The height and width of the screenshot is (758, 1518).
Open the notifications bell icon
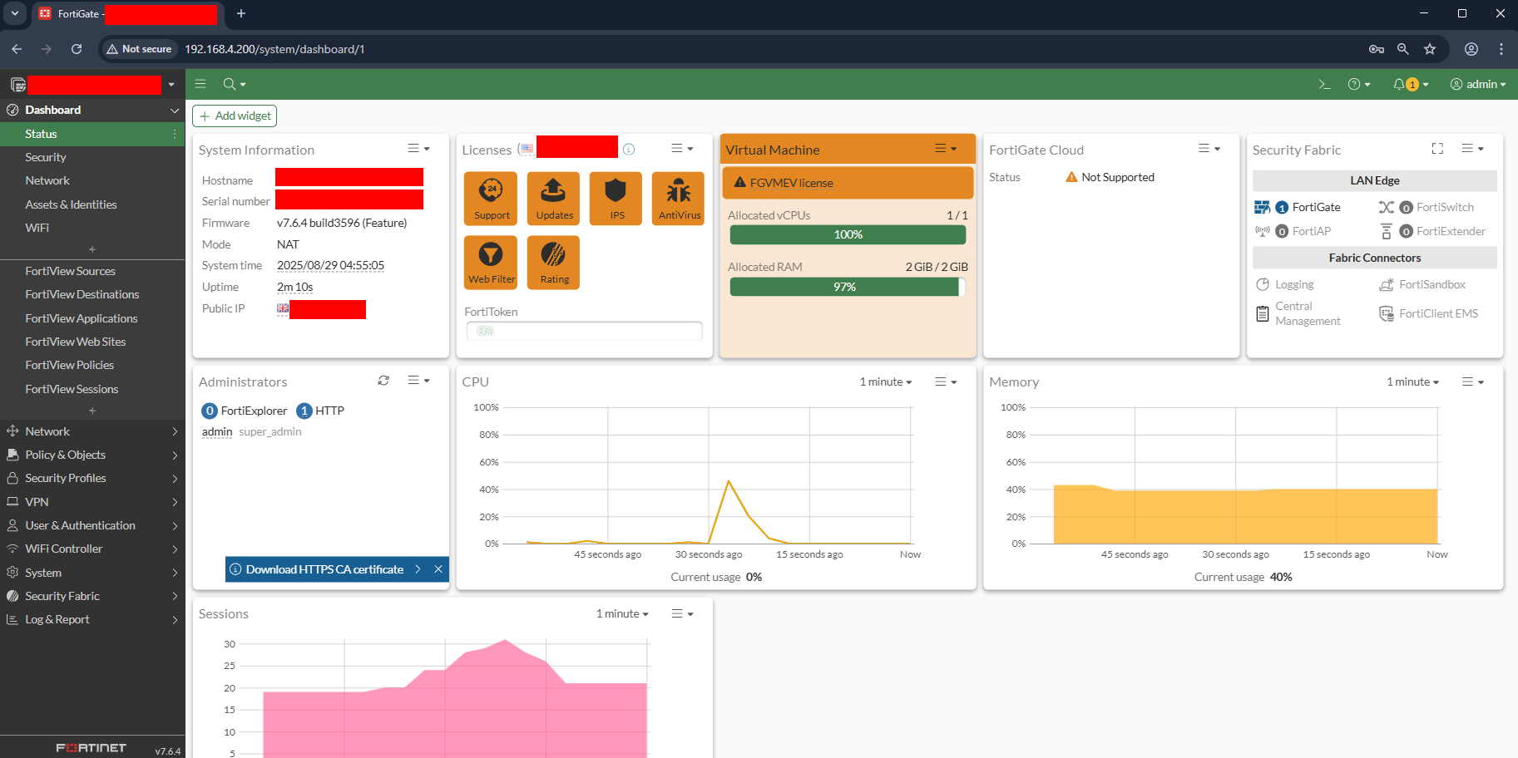pyautogui.click(x=1411, y=84)
